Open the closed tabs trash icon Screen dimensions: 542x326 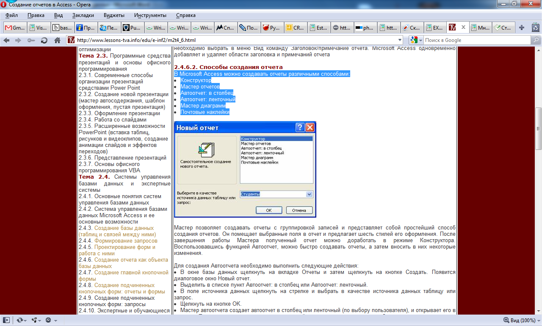click(x=535, y=28)
